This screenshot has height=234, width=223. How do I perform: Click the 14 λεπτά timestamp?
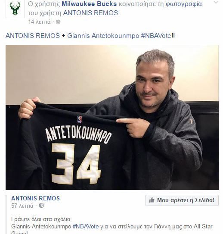(x=39, y=22)
